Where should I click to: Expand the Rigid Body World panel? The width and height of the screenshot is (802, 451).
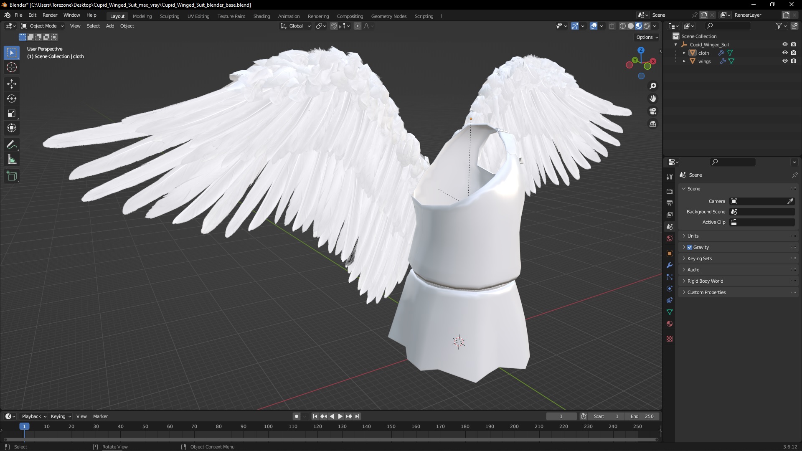tap(705, 281)
